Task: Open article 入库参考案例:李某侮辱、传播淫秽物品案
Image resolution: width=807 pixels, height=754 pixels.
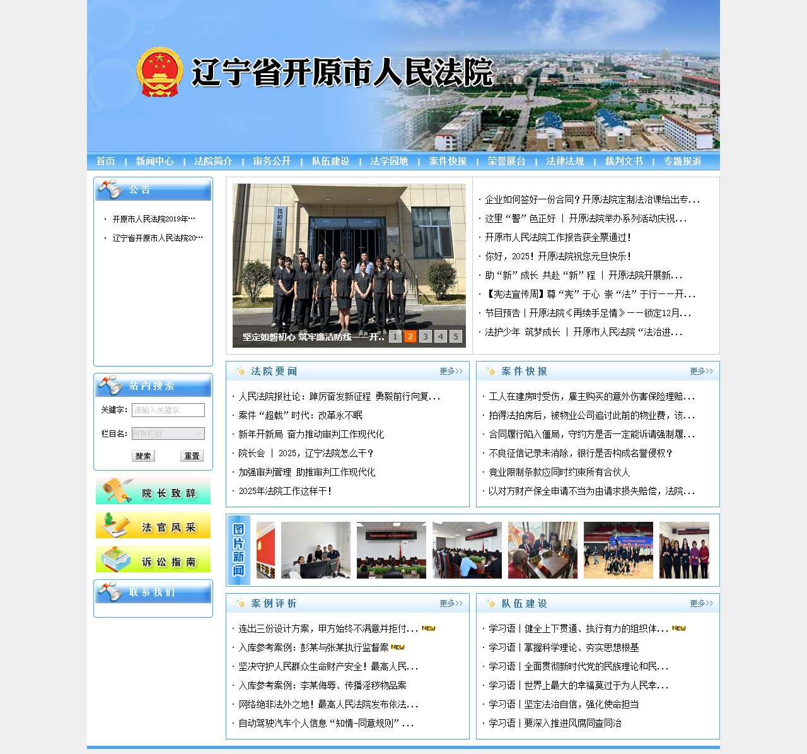Action: tap(322, 685)
